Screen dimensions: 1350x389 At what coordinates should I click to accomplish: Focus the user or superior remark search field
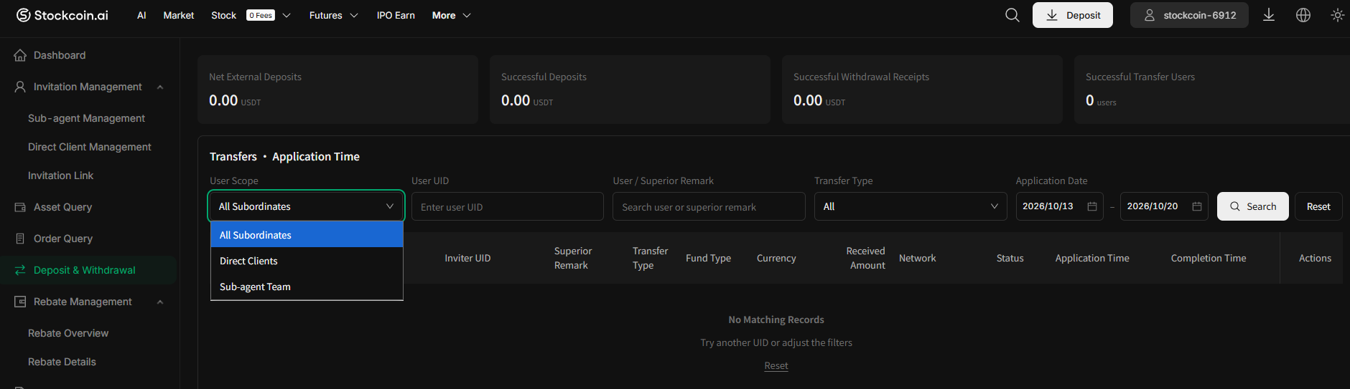(x=709, y=206)
